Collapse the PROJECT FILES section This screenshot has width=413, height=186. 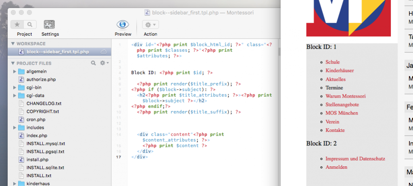[13, 63]
